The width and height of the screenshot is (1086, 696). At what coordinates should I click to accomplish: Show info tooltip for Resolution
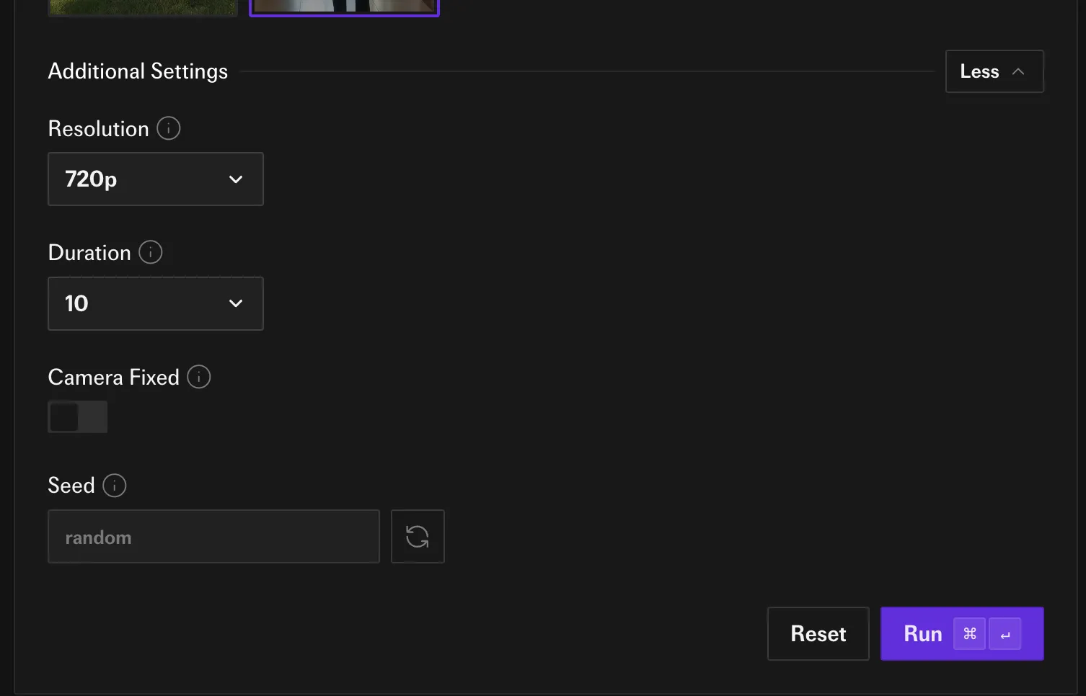[x=168, y=128]
